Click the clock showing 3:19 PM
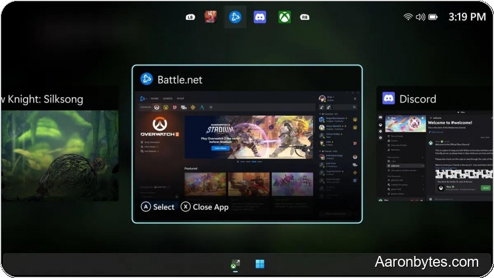Image resolution: width=494 pixels, height=278 pixels. [x=467, y=17]
